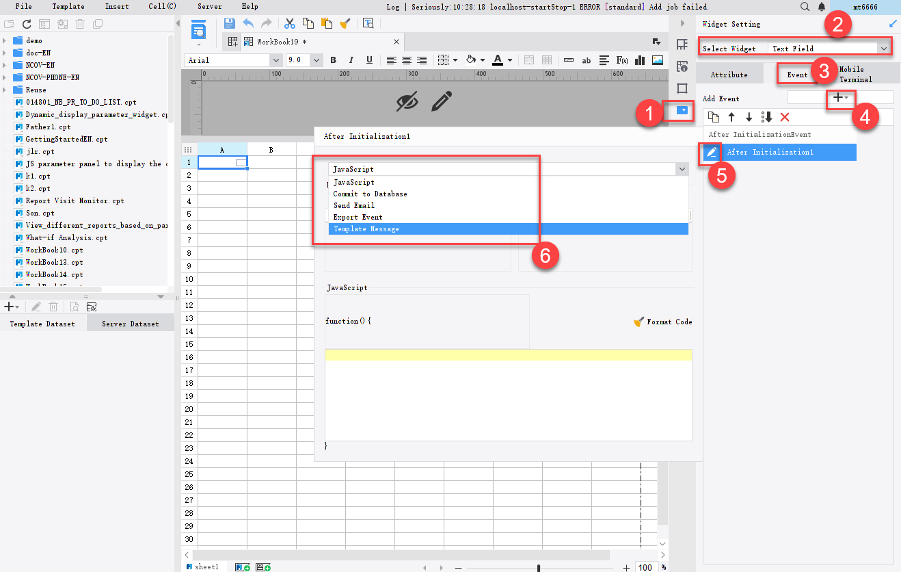This screenshot has height=572, width=901.
Task: Insert an image into the cell
Action: pos(657,60)
